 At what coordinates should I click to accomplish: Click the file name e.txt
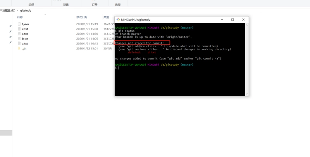[25, 29]
